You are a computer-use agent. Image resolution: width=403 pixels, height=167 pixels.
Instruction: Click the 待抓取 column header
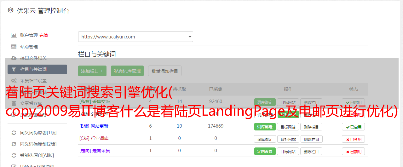coord(179,89)
